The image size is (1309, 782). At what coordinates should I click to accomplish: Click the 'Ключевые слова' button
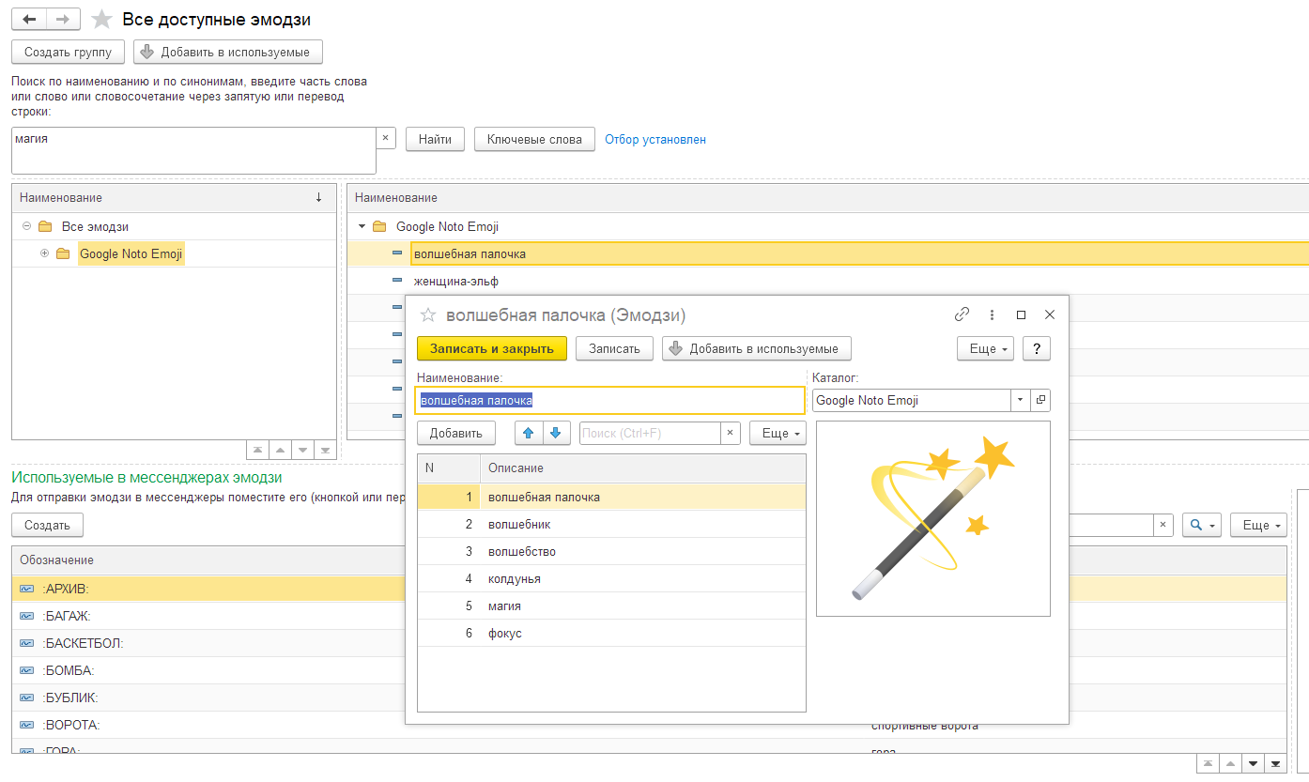coord(534,139)
